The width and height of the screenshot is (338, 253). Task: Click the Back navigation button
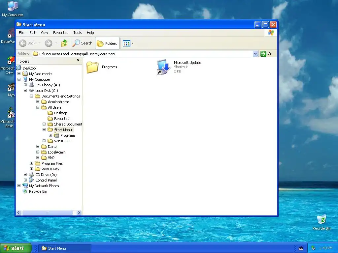point(27,43)
